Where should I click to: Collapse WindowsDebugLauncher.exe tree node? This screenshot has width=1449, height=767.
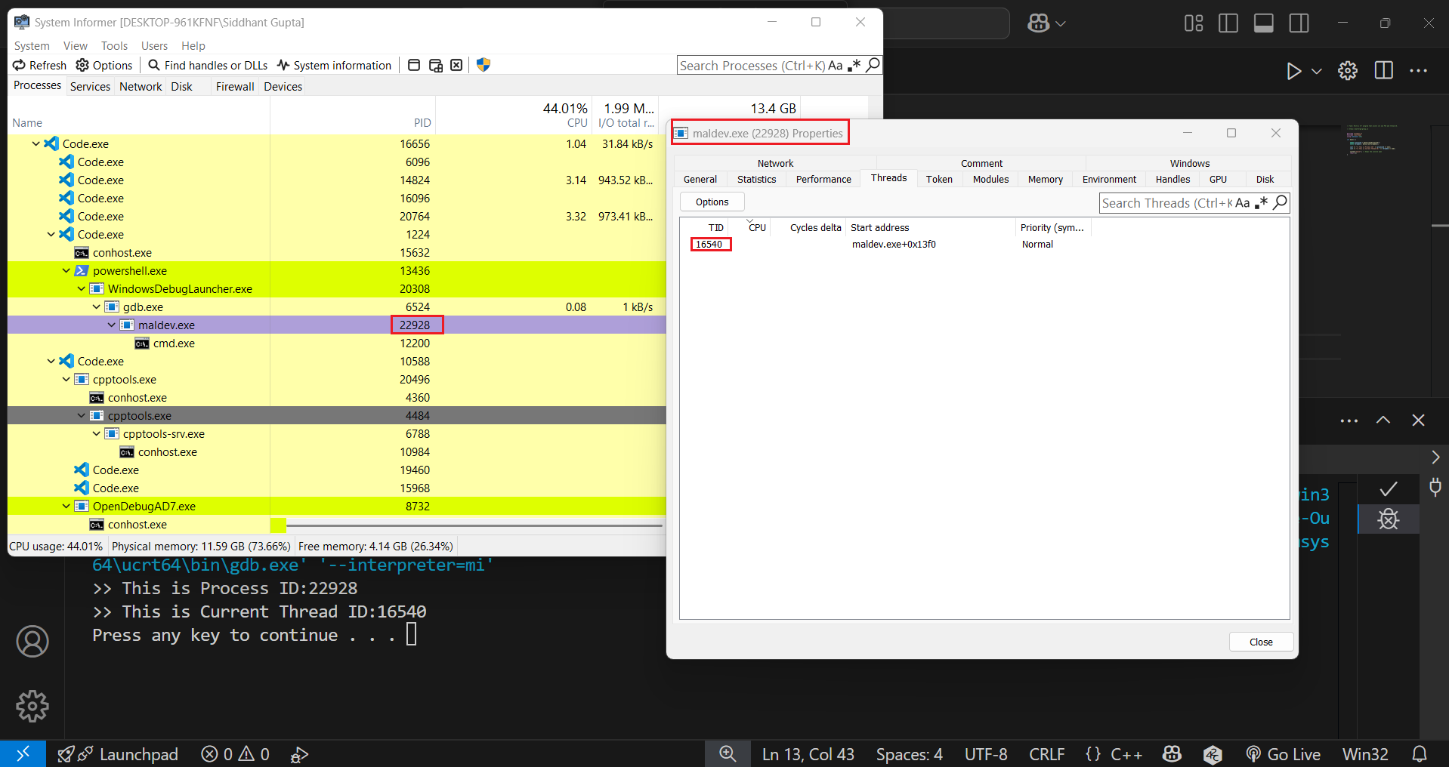(x=81, y=288)
